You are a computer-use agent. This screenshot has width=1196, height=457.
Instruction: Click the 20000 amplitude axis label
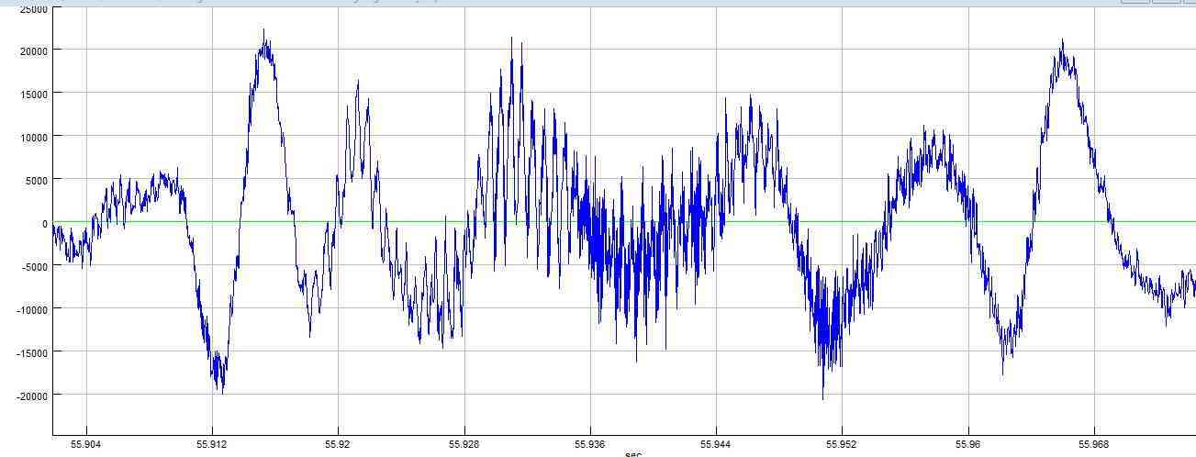click(x=33, y=50)
